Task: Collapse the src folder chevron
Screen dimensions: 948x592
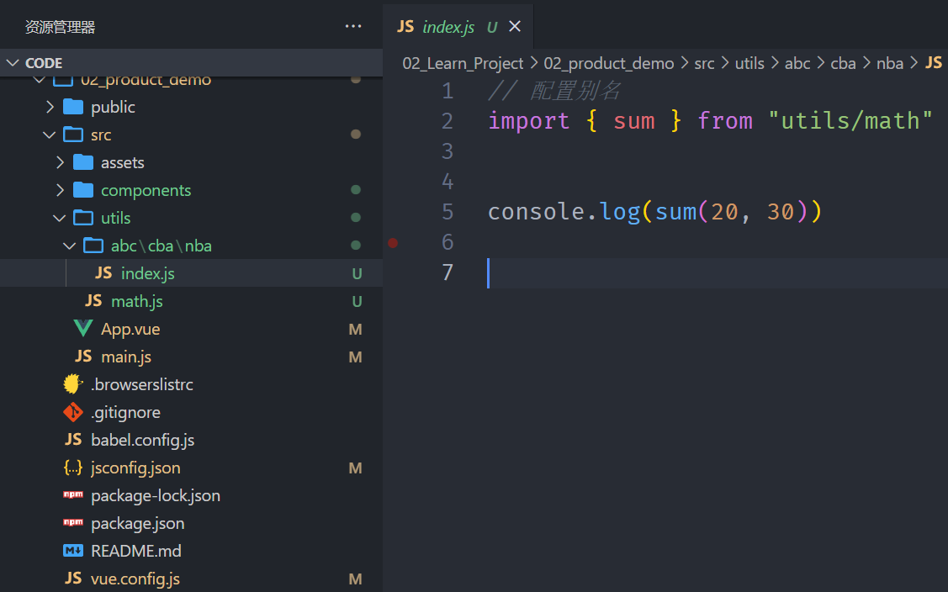Action: coord(50,135)
